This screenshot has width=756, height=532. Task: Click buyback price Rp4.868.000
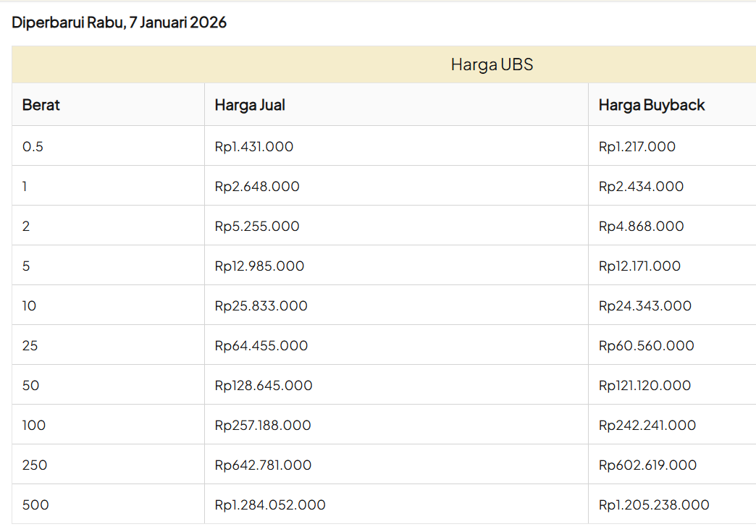641,227
